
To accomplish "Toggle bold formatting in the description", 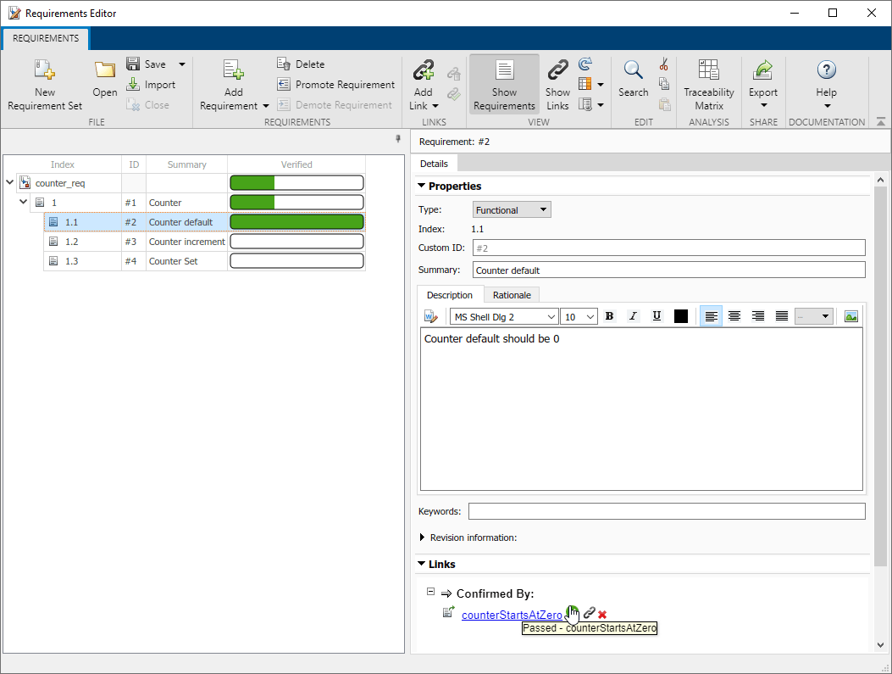I will [x=609, y=315].
